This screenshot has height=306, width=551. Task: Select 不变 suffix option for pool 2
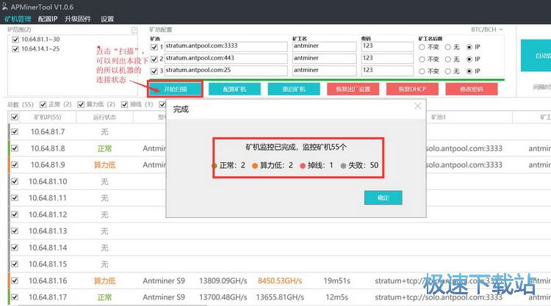pyautogui.click(x=422, y=59)
